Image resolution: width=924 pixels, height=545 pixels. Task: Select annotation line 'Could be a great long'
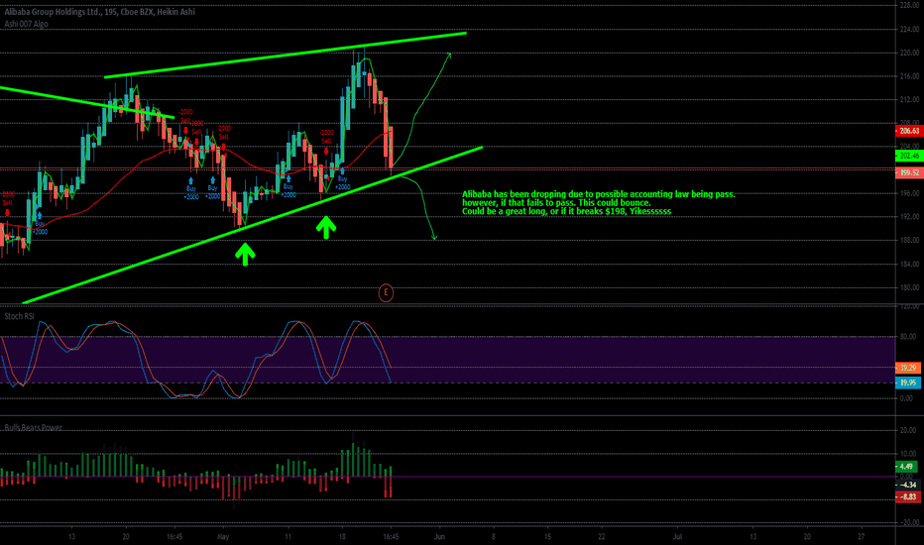point(566,211)
